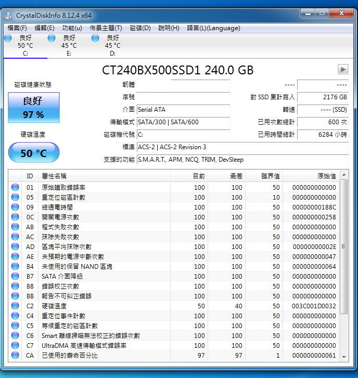358x378 pixels.
Task: Select the 已使用的壽命百分比 attribute name
Action: coord(70,356)
